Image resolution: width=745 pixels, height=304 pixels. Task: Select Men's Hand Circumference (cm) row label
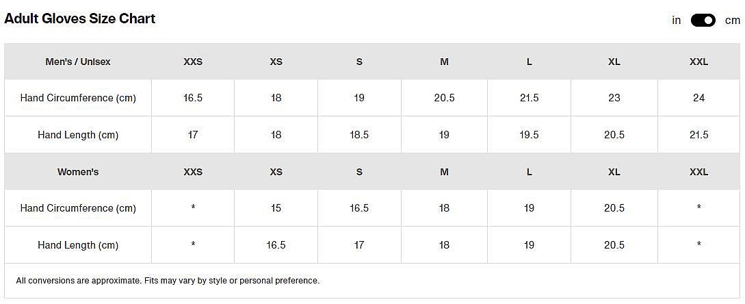click(78, 98)
